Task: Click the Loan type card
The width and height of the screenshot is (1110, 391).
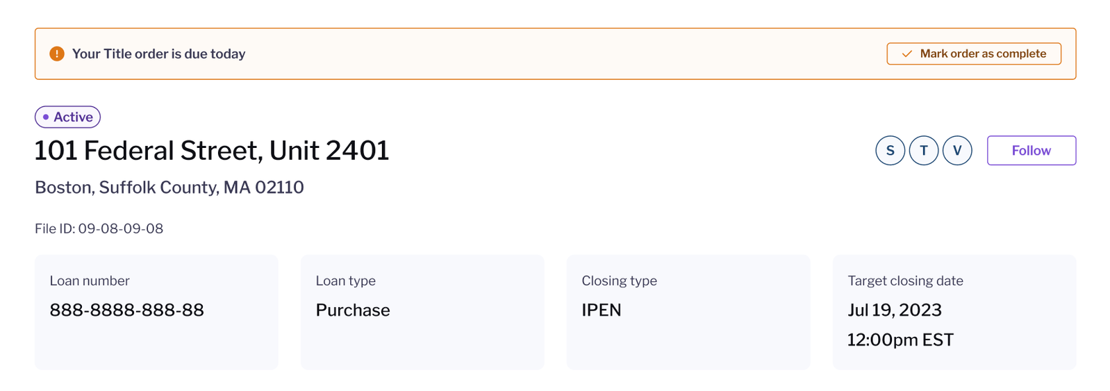Action: pyautogui.click(x=422, y=312)
